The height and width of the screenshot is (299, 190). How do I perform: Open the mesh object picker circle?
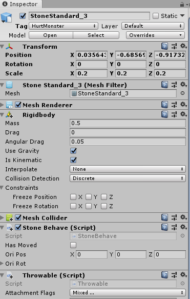click(182, 93)
